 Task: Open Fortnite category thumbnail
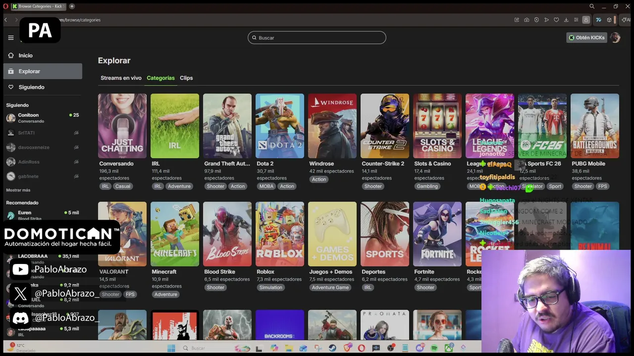(x=437, y=234)
